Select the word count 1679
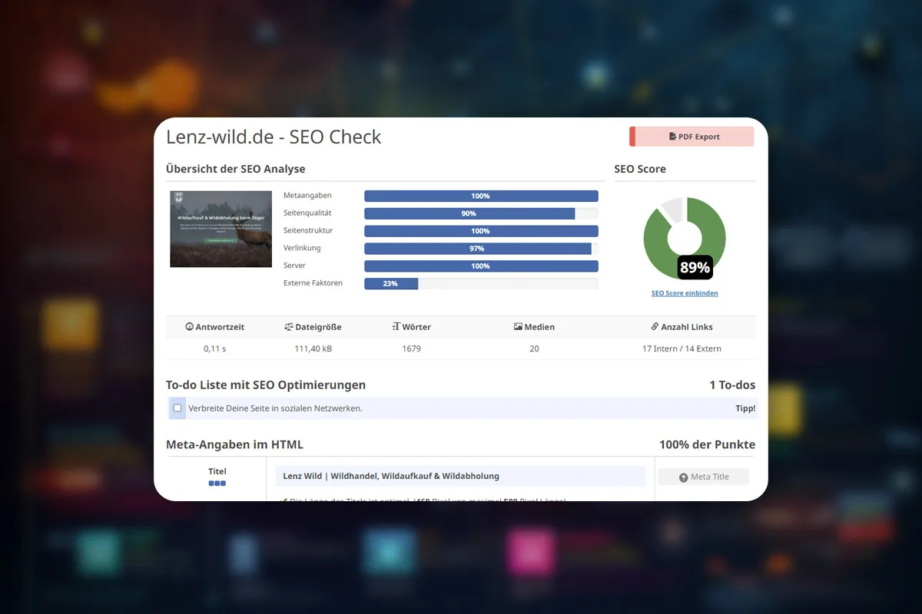The width and height of the screenshot is (922, 614). point(411,348)
